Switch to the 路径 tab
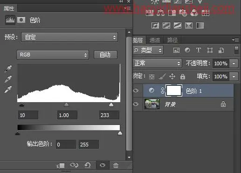The width and height of the screenshot is (241, 173). 172,40
